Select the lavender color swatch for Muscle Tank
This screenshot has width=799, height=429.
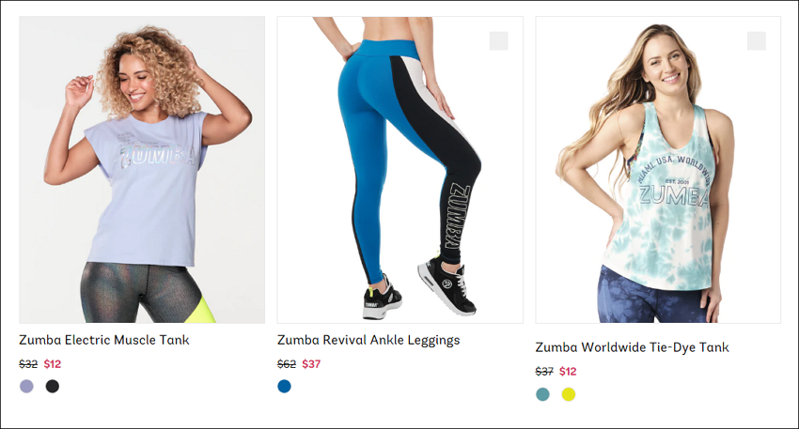(26, 386)
